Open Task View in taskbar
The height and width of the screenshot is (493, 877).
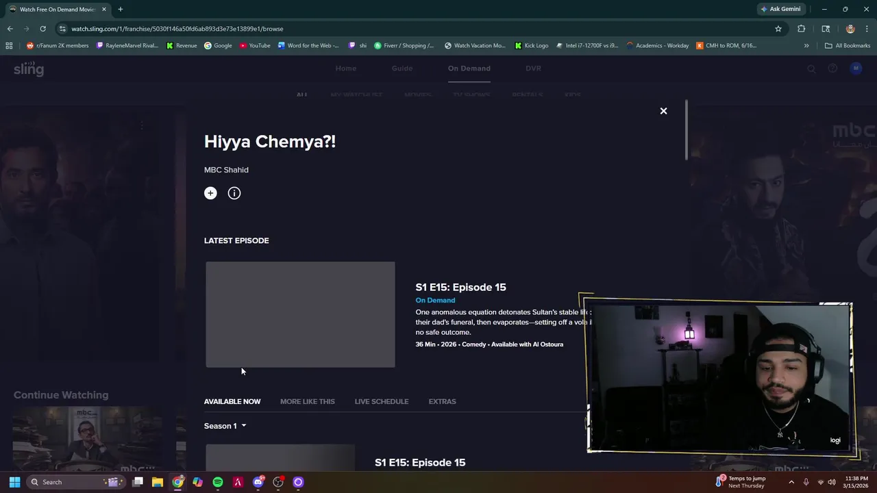(x=138, y=482)
